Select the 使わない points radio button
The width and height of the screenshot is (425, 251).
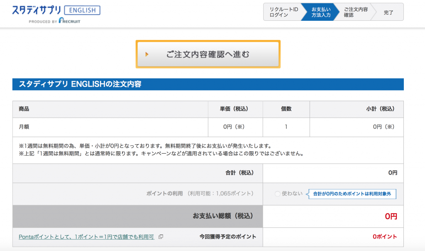pyautogui.click(x=277, y=194)
